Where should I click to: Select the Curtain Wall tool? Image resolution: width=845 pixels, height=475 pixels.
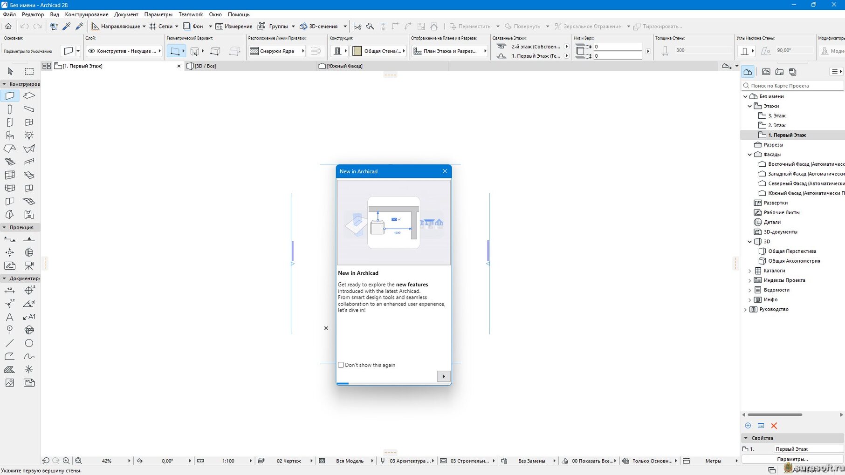pos(10,175)
